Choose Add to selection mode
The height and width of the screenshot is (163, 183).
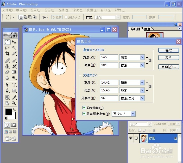(x=25, y=17)
